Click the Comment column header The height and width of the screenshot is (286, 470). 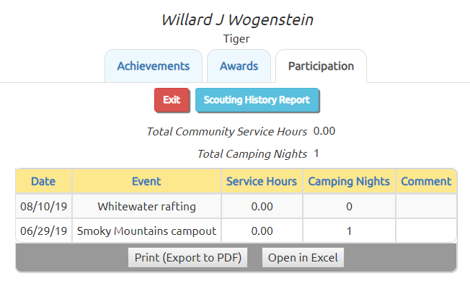click(426, 182)
